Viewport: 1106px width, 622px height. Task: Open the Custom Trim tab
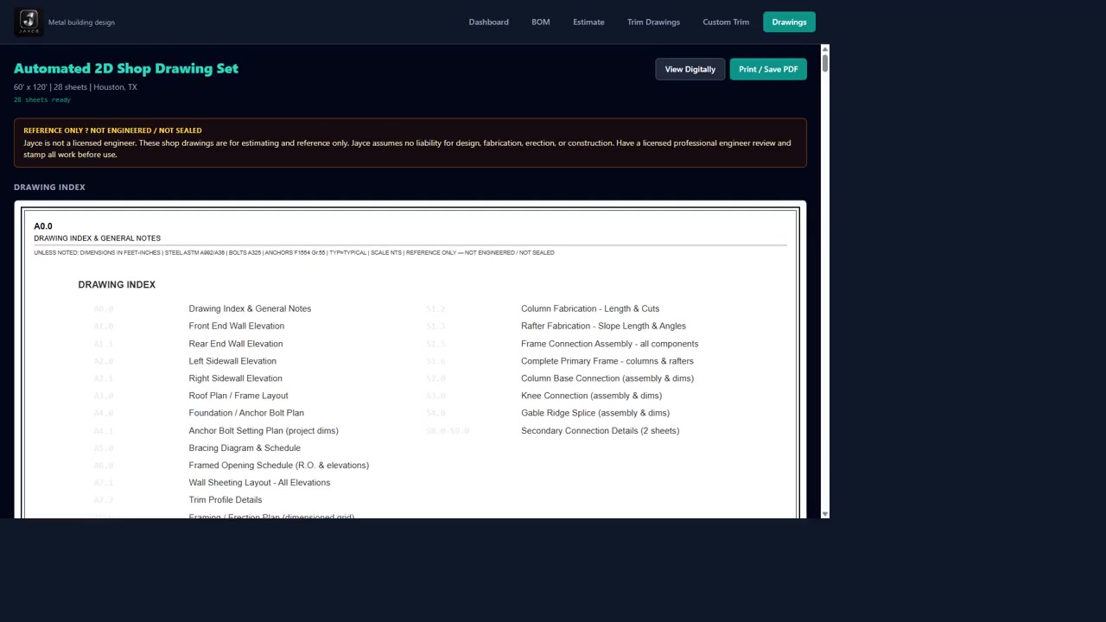point(726,22)
